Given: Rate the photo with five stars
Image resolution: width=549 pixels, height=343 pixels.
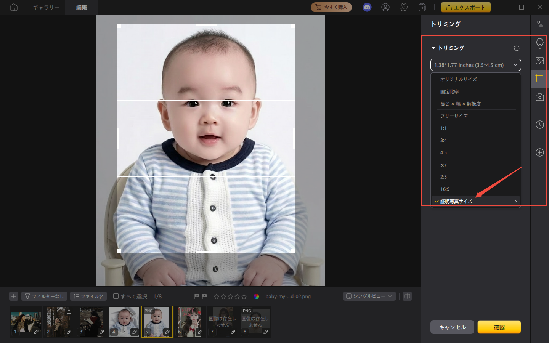Looking at the screenshot, I should tap(243, 296).
